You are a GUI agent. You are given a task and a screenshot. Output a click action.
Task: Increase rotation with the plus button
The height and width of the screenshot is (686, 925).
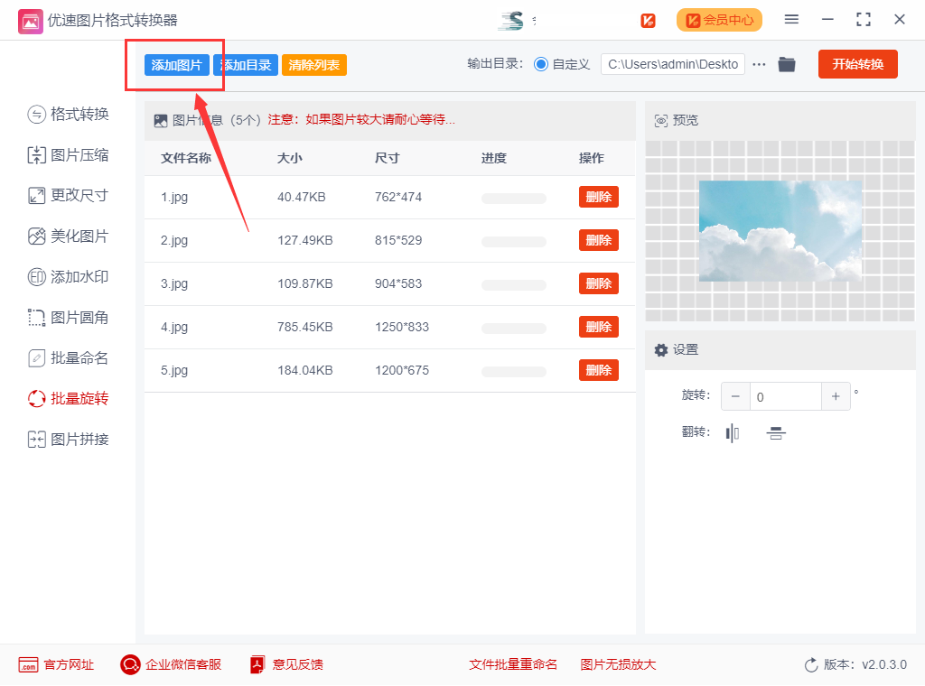click(836, 396)
